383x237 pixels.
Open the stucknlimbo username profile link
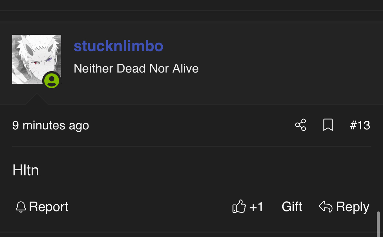coord(118,46)
